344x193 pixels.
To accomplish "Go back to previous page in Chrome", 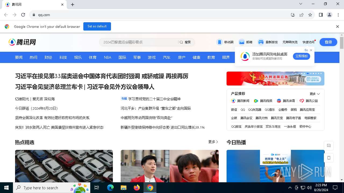I will point(6,15).
